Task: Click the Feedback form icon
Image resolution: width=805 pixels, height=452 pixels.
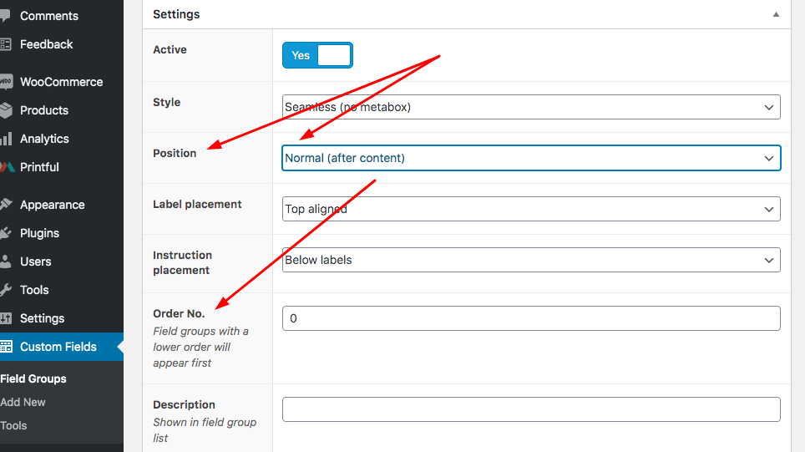Action: [x=5, y=44]
